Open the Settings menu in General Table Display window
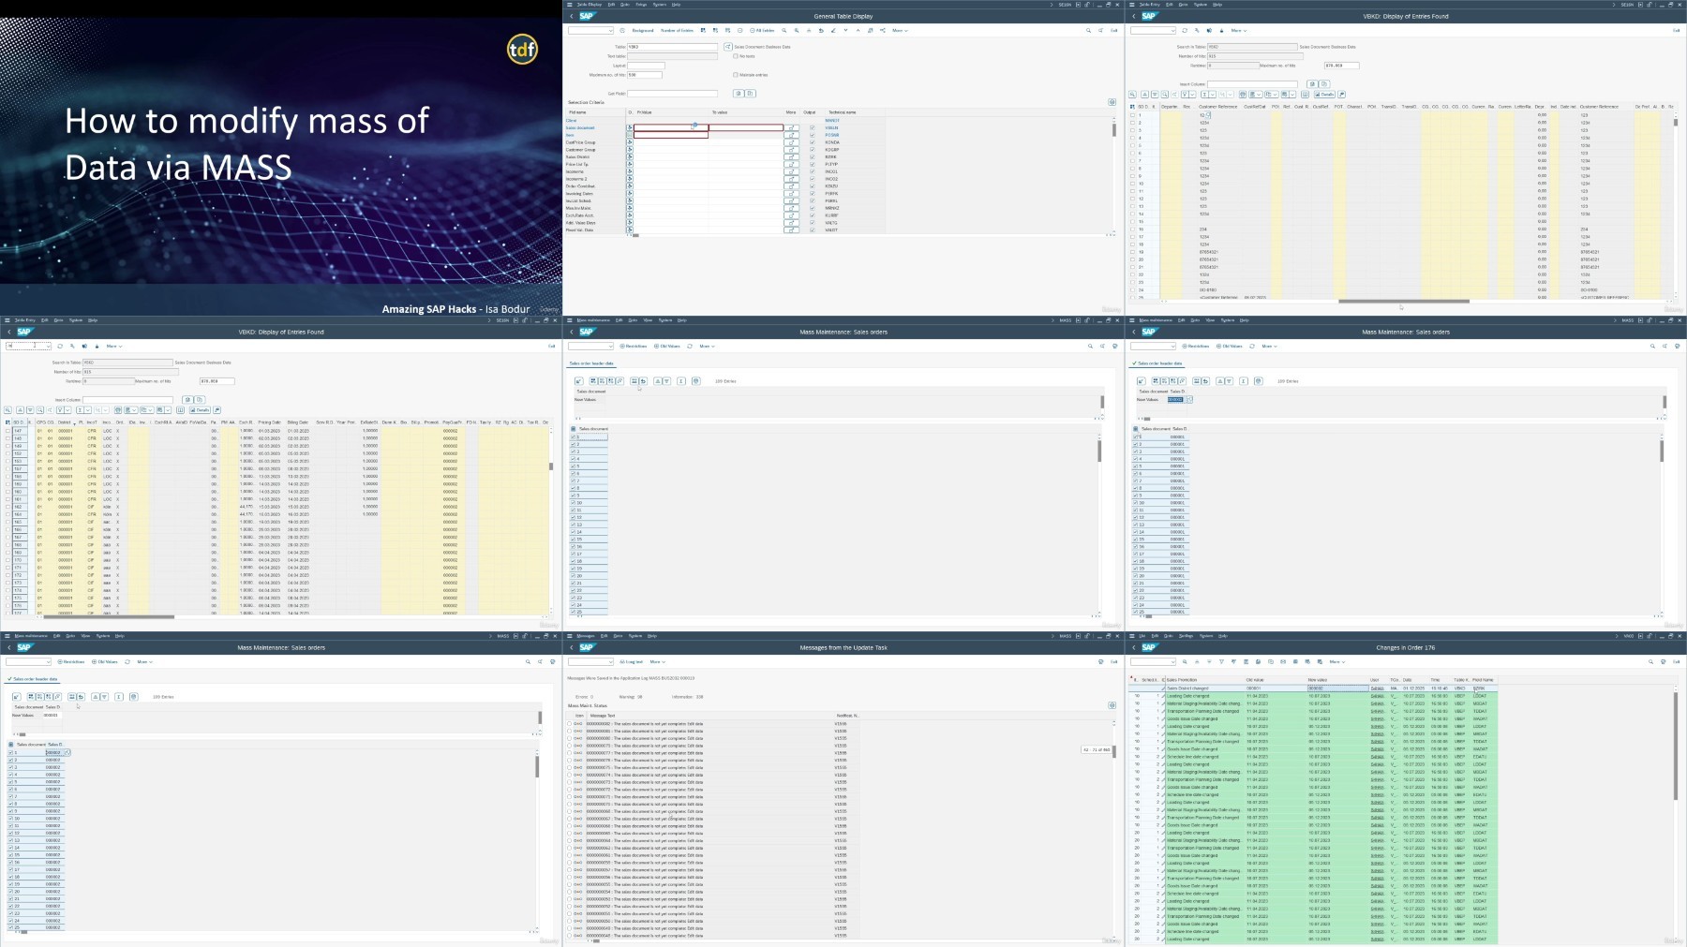The height and width of the screenshot is (947, 1687). pos(641,5)
